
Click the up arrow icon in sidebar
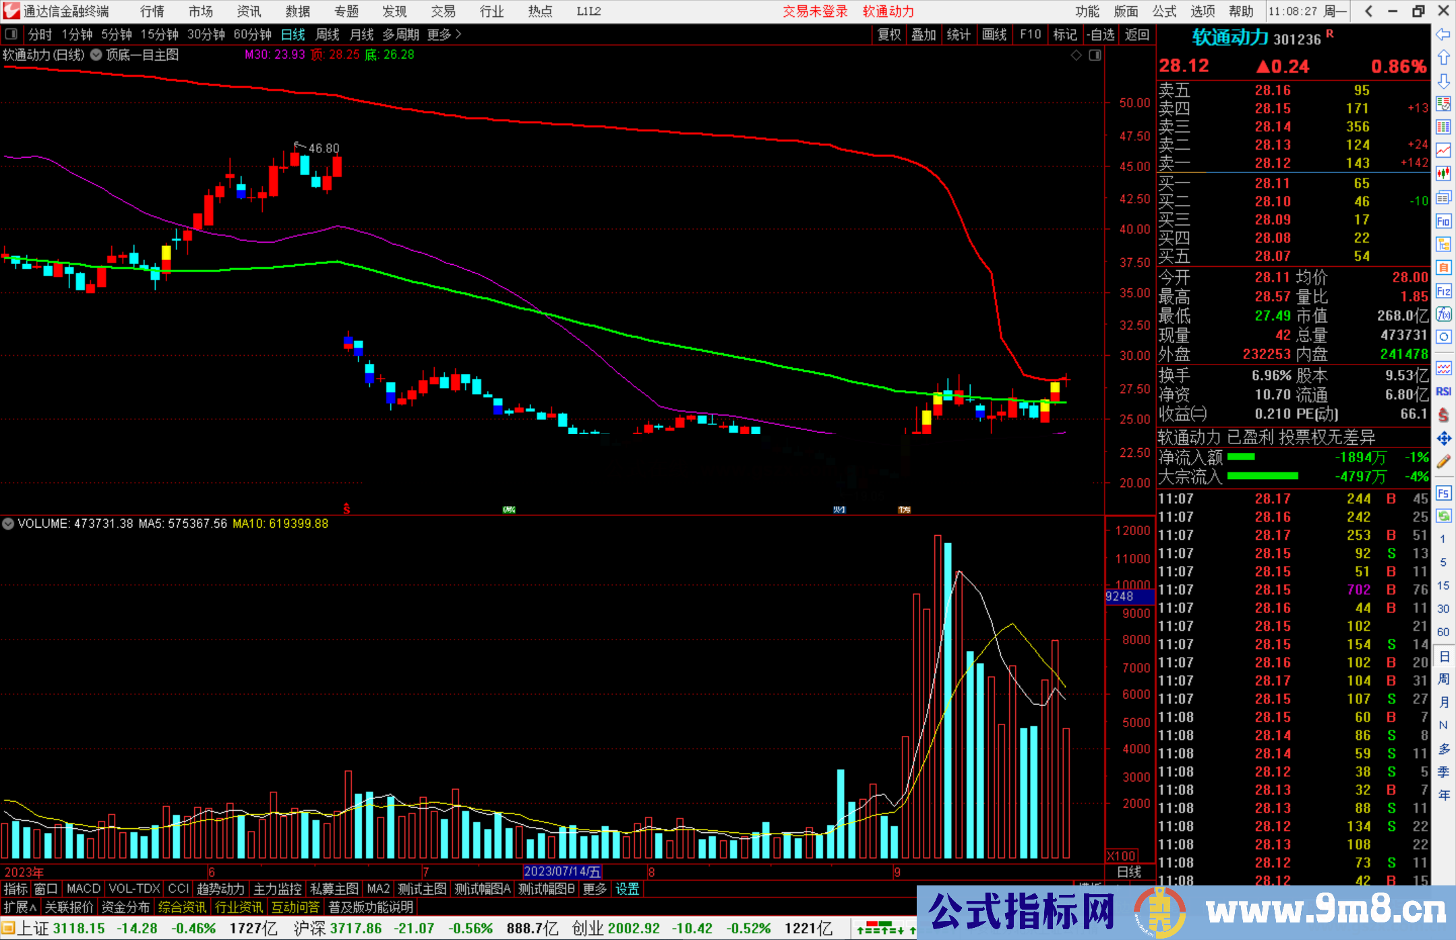pos(1443,58)
